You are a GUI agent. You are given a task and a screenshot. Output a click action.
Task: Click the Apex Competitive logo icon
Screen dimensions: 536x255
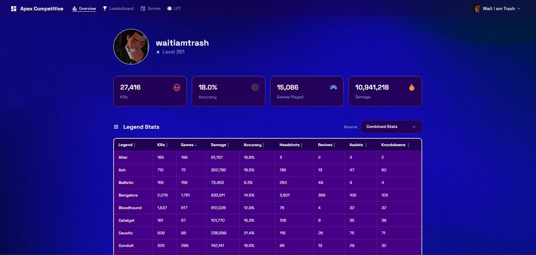[14, 8]
